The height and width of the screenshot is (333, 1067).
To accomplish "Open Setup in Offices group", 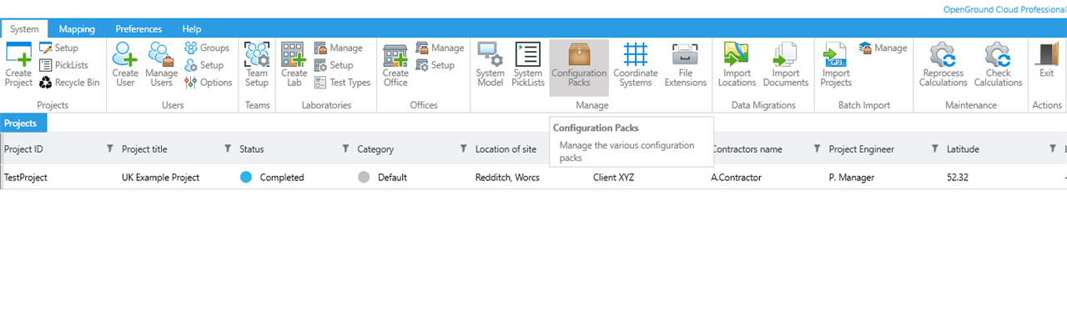I will click(435, 65).
